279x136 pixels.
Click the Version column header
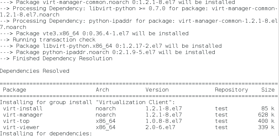click(157, 90)
